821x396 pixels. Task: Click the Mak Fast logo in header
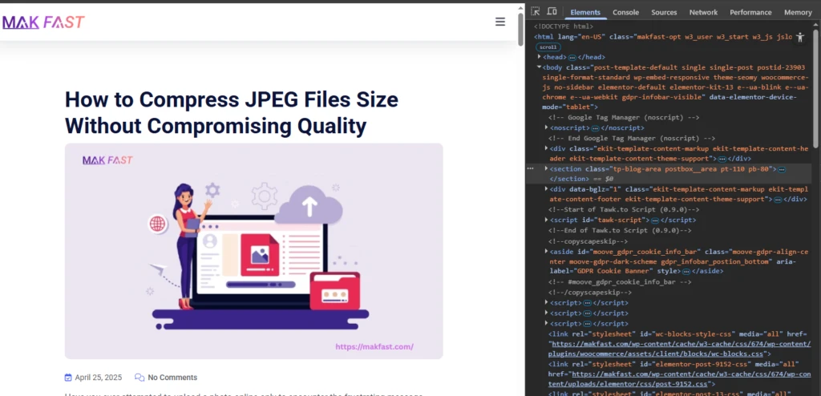(43, 22)
